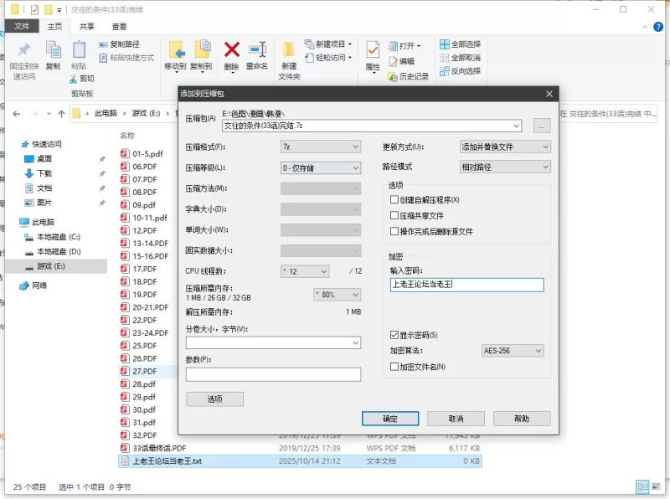Image resolution: width=670 pixels, height=499 pixels.
Task: Click the Properties (属性) checkmark icon
Action: tap(373, 50)
